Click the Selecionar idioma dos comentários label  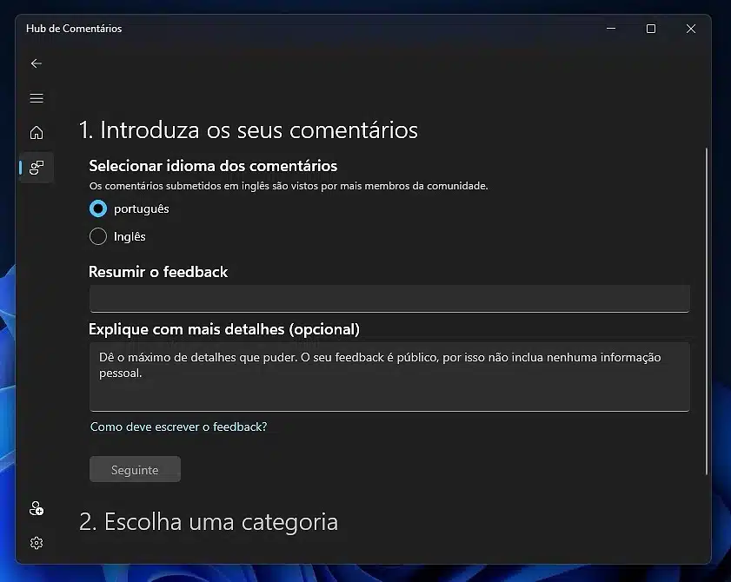pos(213,166)
